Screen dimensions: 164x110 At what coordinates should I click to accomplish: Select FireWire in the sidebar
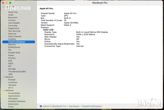(x=12, y=39)
